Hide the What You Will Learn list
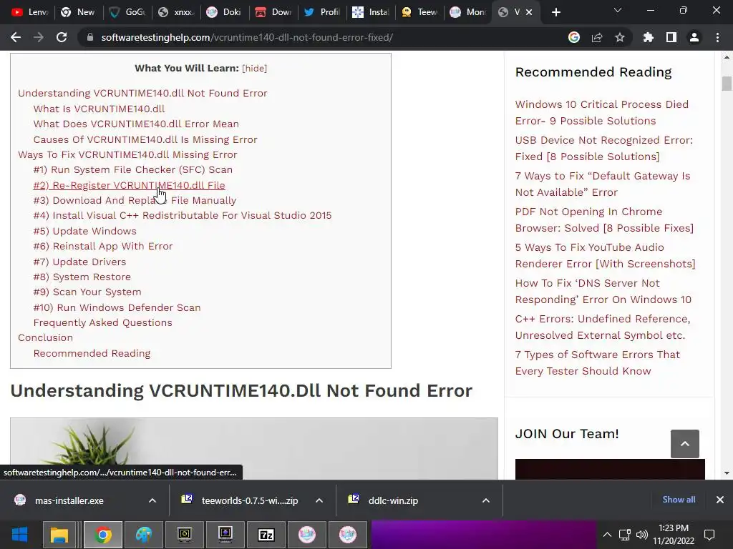Image resolution: width=733 pixels, height=549 pixels. 254,68
